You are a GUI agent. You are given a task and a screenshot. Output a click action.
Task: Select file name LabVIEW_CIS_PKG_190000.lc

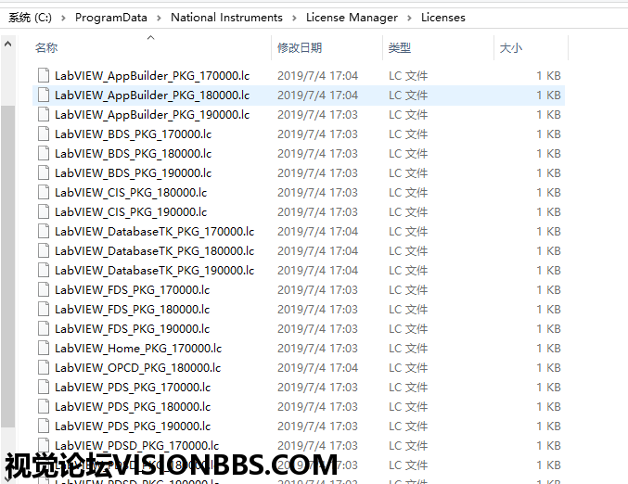(x=131, y=212)
